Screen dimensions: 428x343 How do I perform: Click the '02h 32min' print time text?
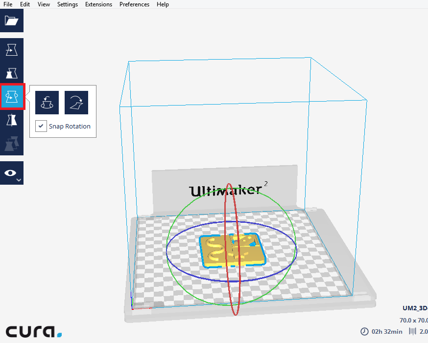point(387,332)
